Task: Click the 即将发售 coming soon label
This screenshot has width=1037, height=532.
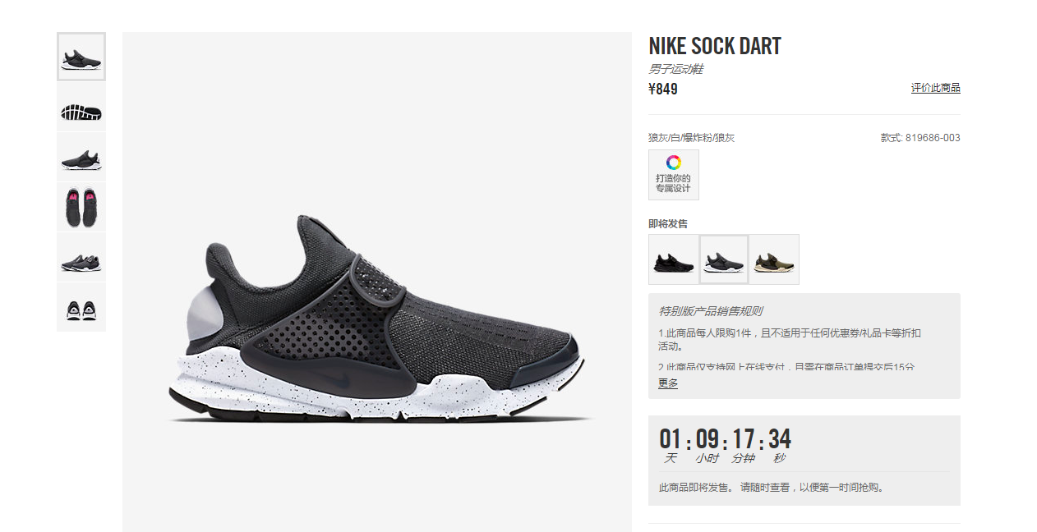Action: point(668,223)
